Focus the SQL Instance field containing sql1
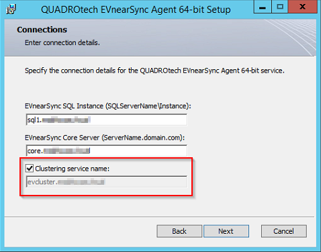 107,120
